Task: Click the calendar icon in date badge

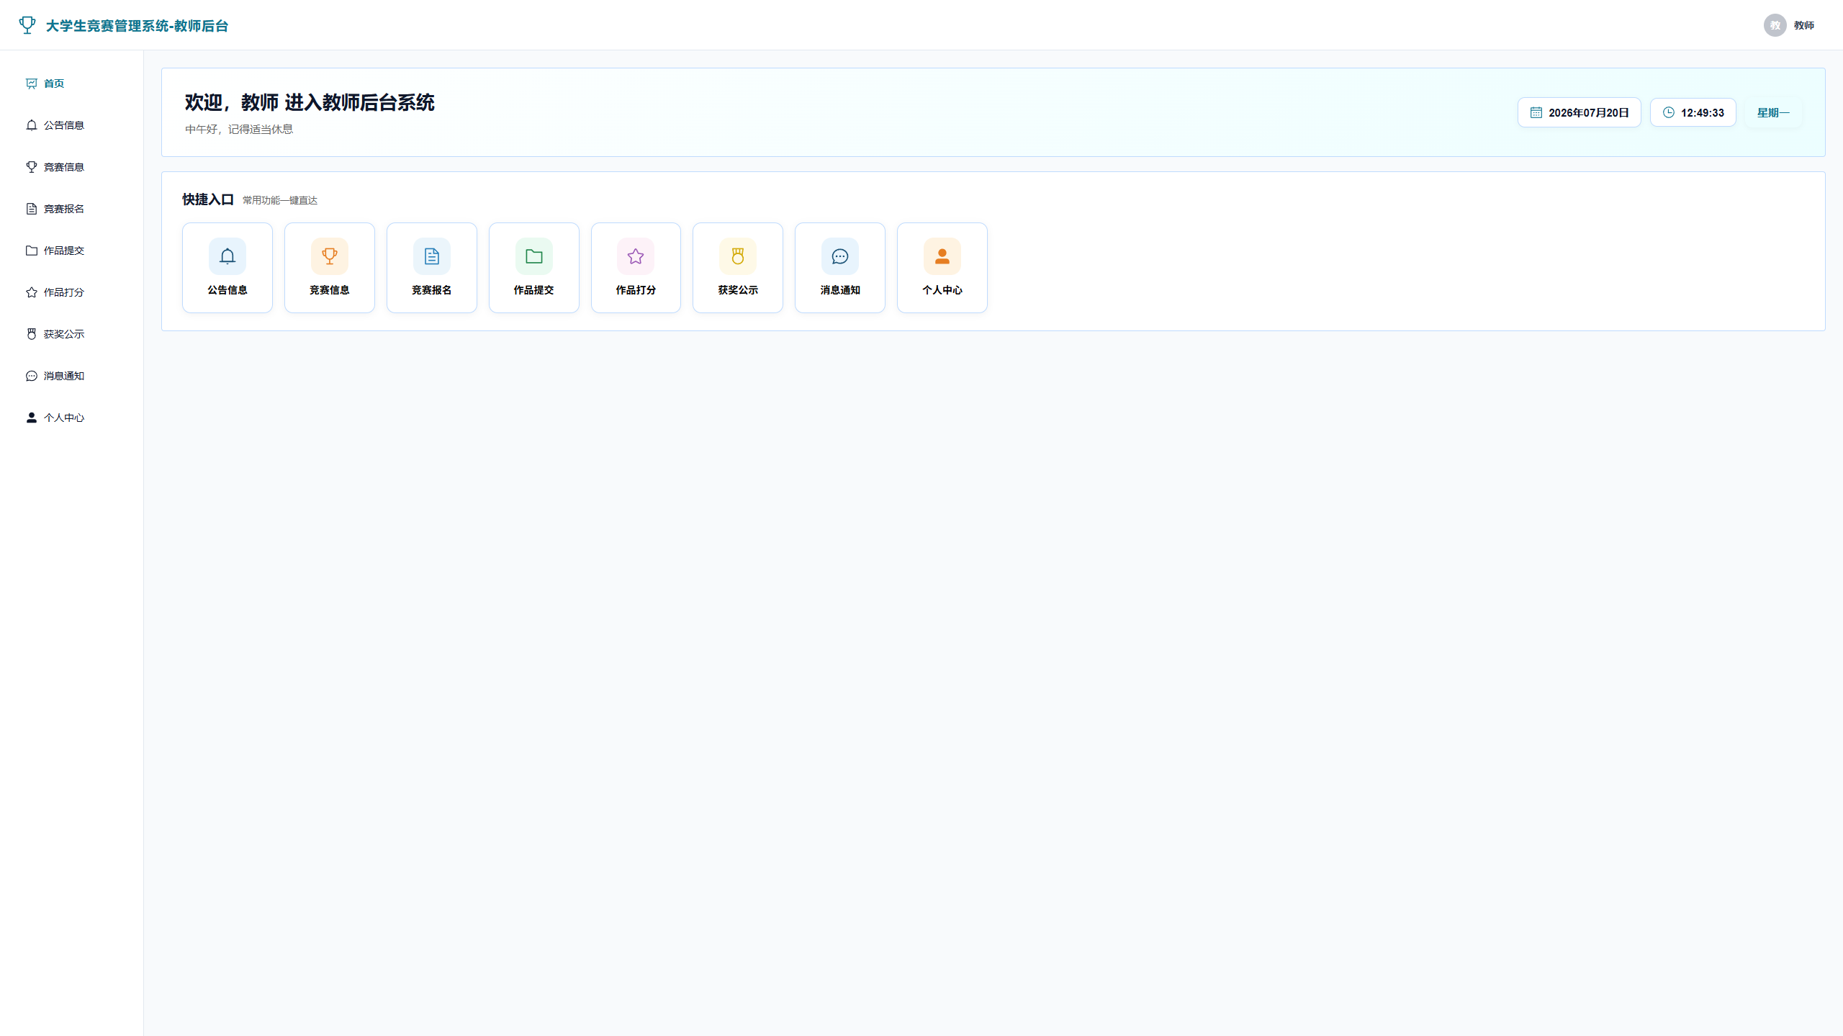Action: (x=1536, y=112)
